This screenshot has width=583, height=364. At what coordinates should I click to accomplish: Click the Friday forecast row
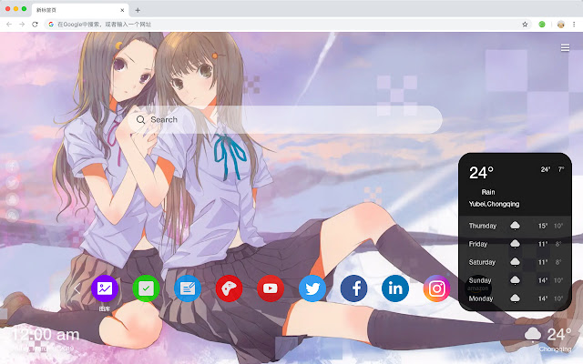point(516,244)
